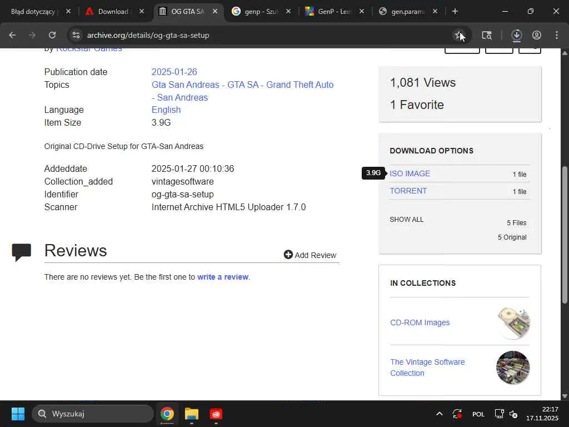Select the '1 Favorite' text

[x=417, y=105]
